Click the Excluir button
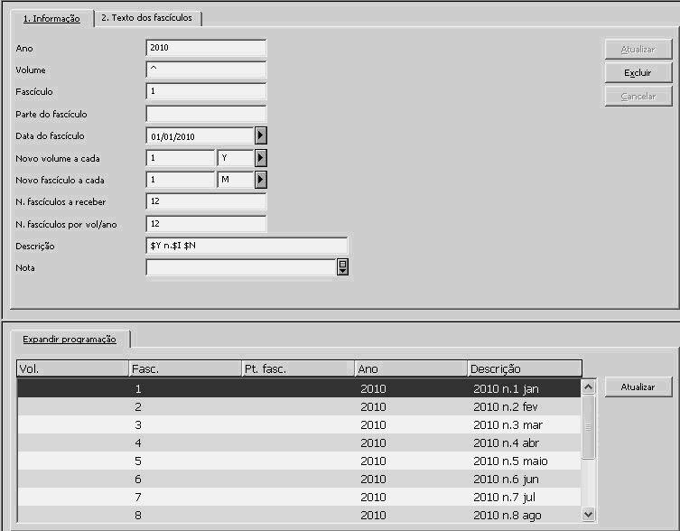 (638, 73)
